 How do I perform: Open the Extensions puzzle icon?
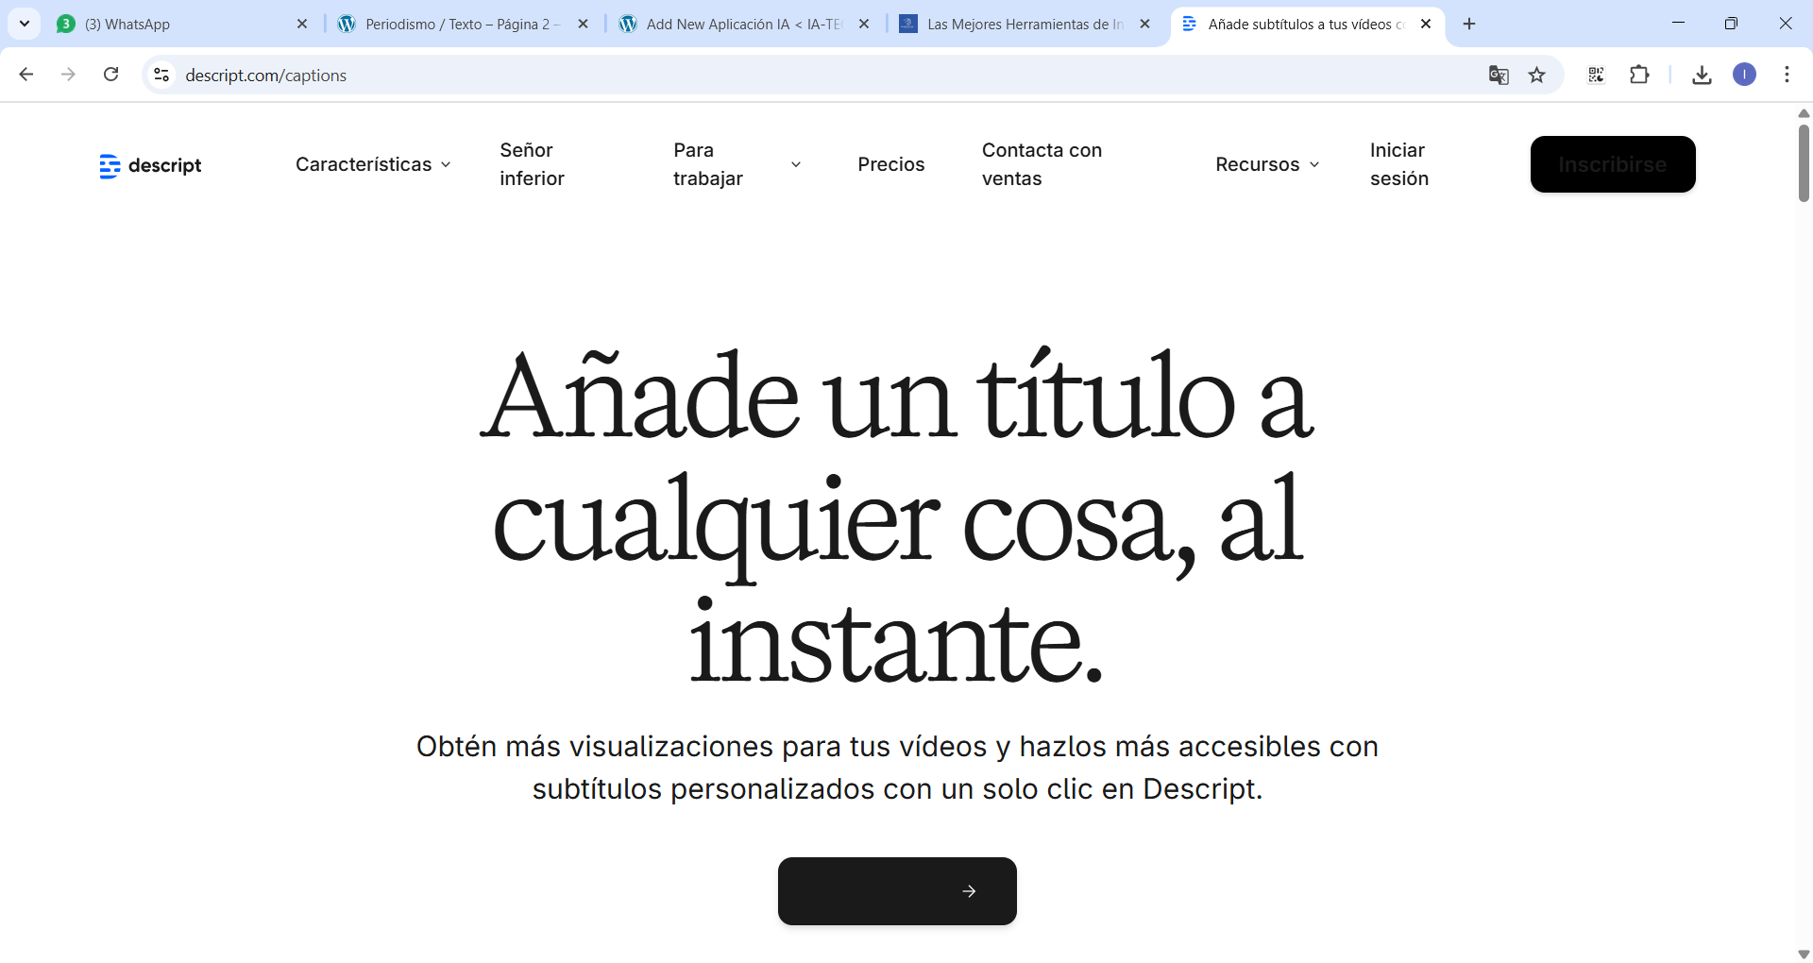[1639, 75]
